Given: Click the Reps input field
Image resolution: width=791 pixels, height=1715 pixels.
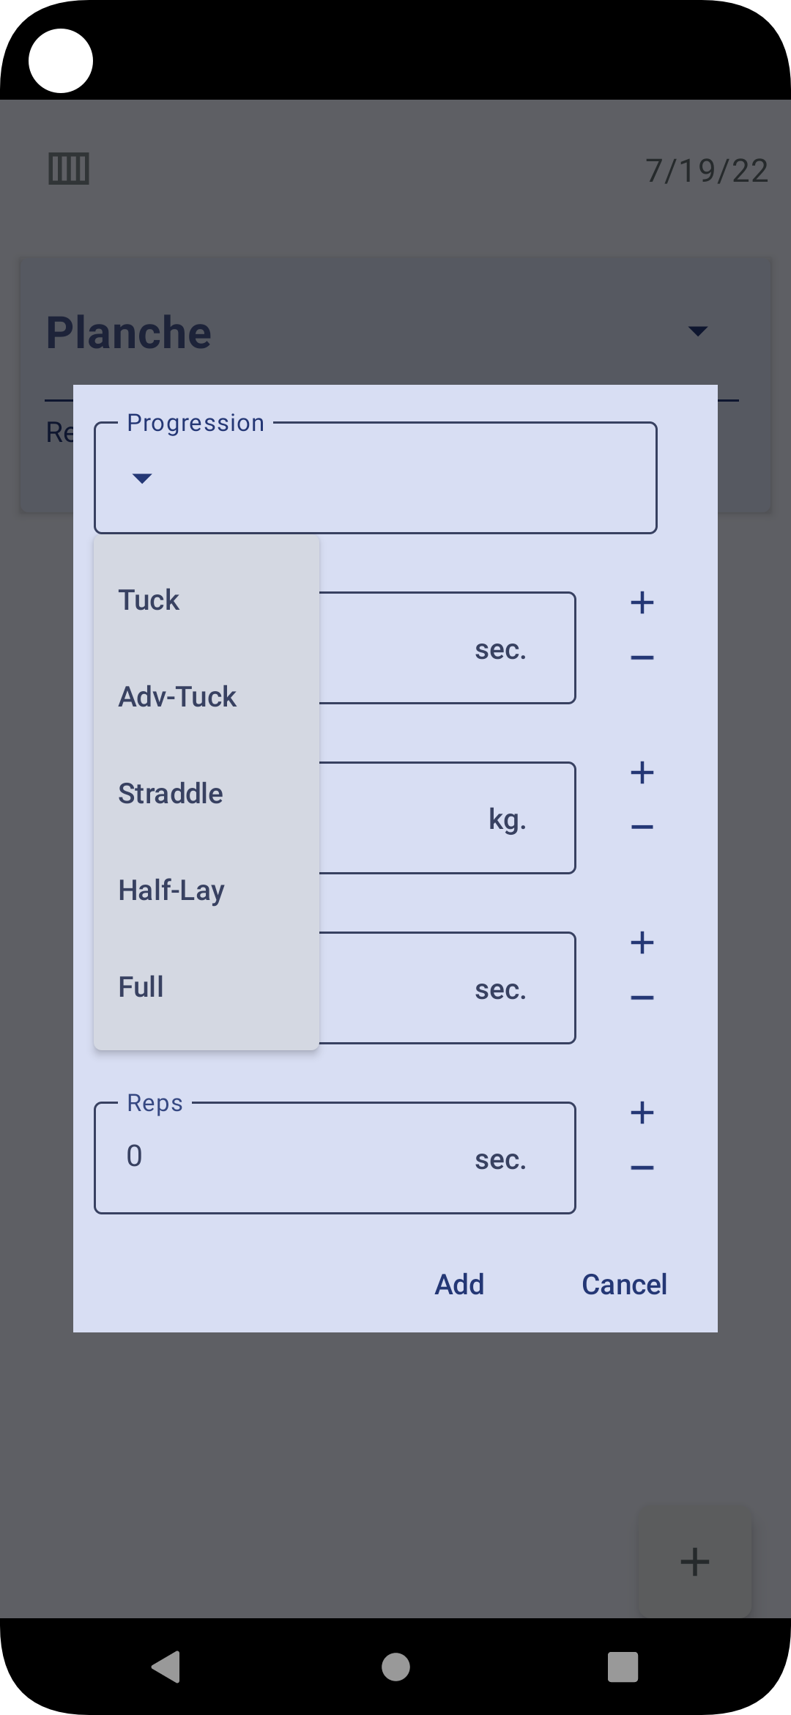Looking at the screenshot, I should point(335,1158).
